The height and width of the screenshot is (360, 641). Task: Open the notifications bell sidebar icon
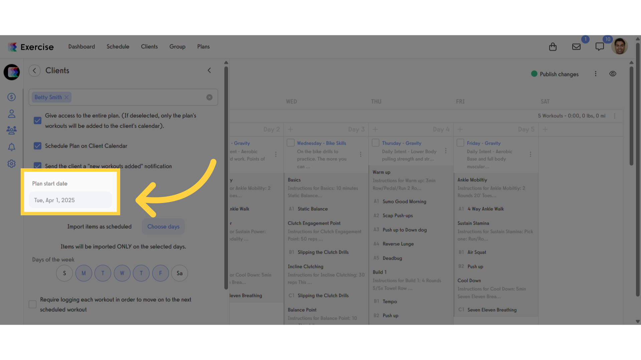(12, 147)
